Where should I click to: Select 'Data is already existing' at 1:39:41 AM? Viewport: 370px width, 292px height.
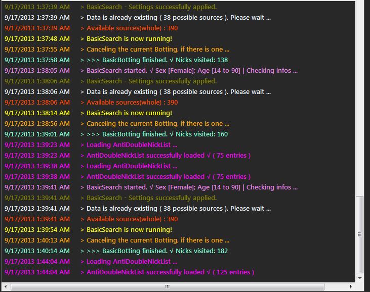tap(138, 209)
